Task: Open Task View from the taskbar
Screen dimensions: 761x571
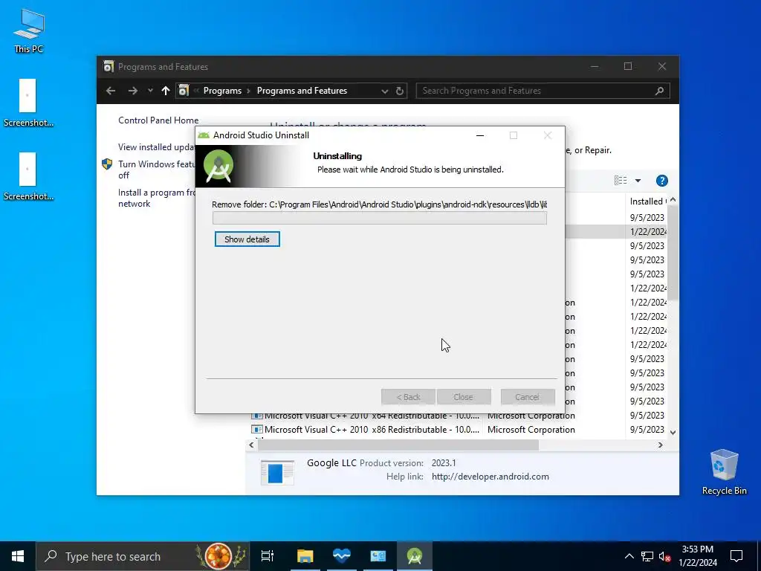Action: pyautogui.click(x=268, y=556)
